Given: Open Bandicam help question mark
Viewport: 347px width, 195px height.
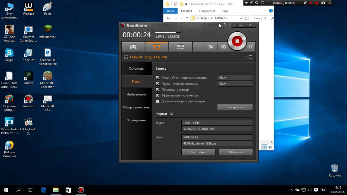Looking at the screenshot, I should click(224, 25).
